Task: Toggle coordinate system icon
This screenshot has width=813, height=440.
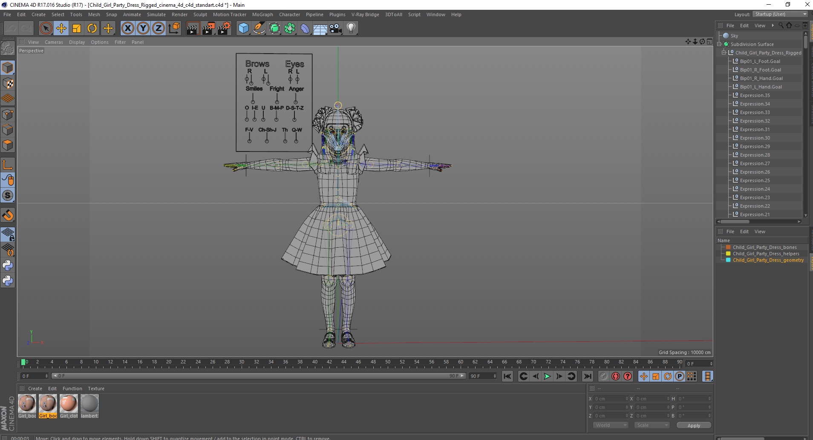Action: pos(174,29)
